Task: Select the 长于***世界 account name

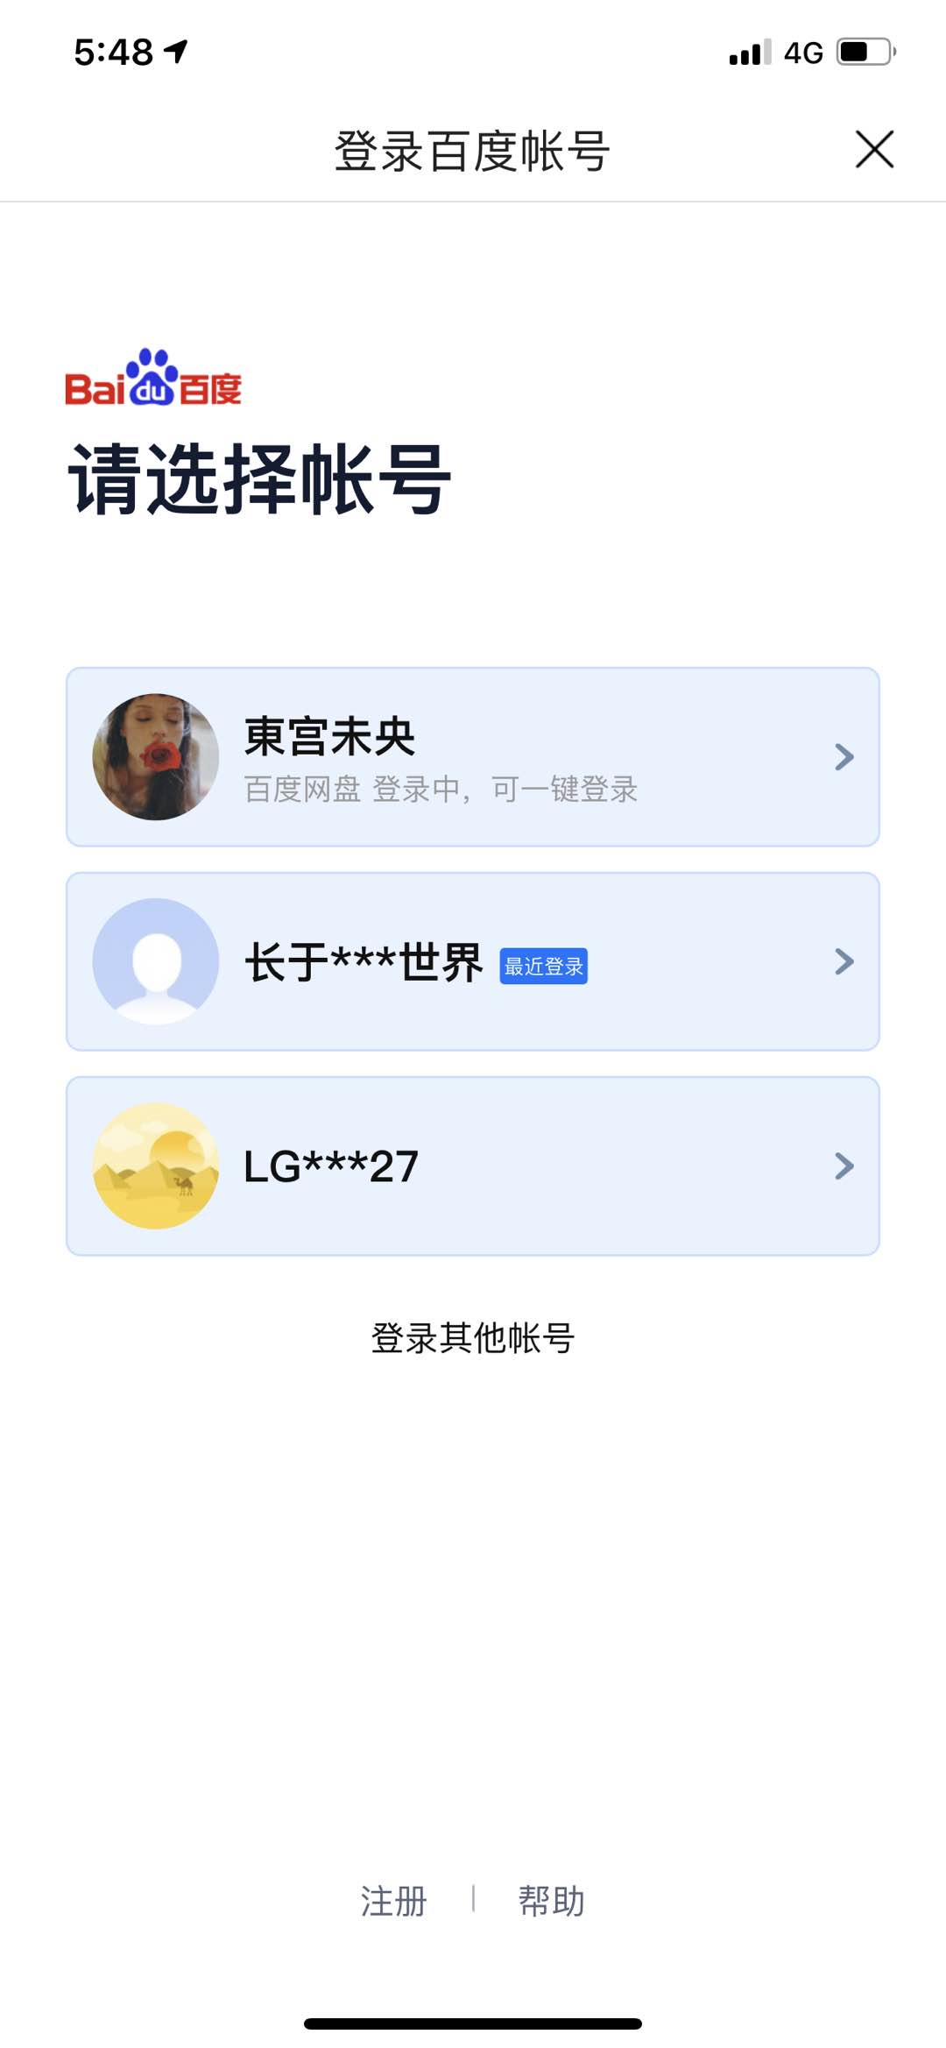Action: click(x=364, y=963)
